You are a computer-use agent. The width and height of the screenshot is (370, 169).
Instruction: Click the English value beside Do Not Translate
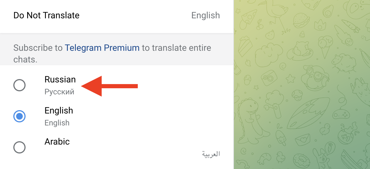(x=205, y=16)
